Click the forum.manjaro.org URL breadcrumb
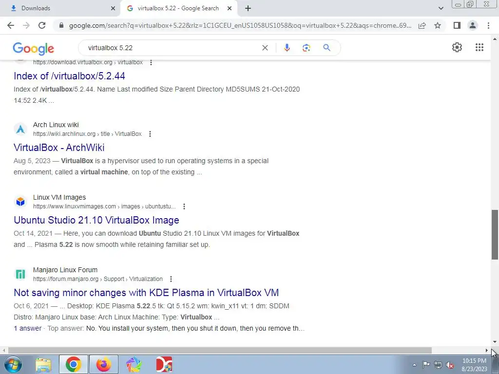 click(x=97, y=279)
